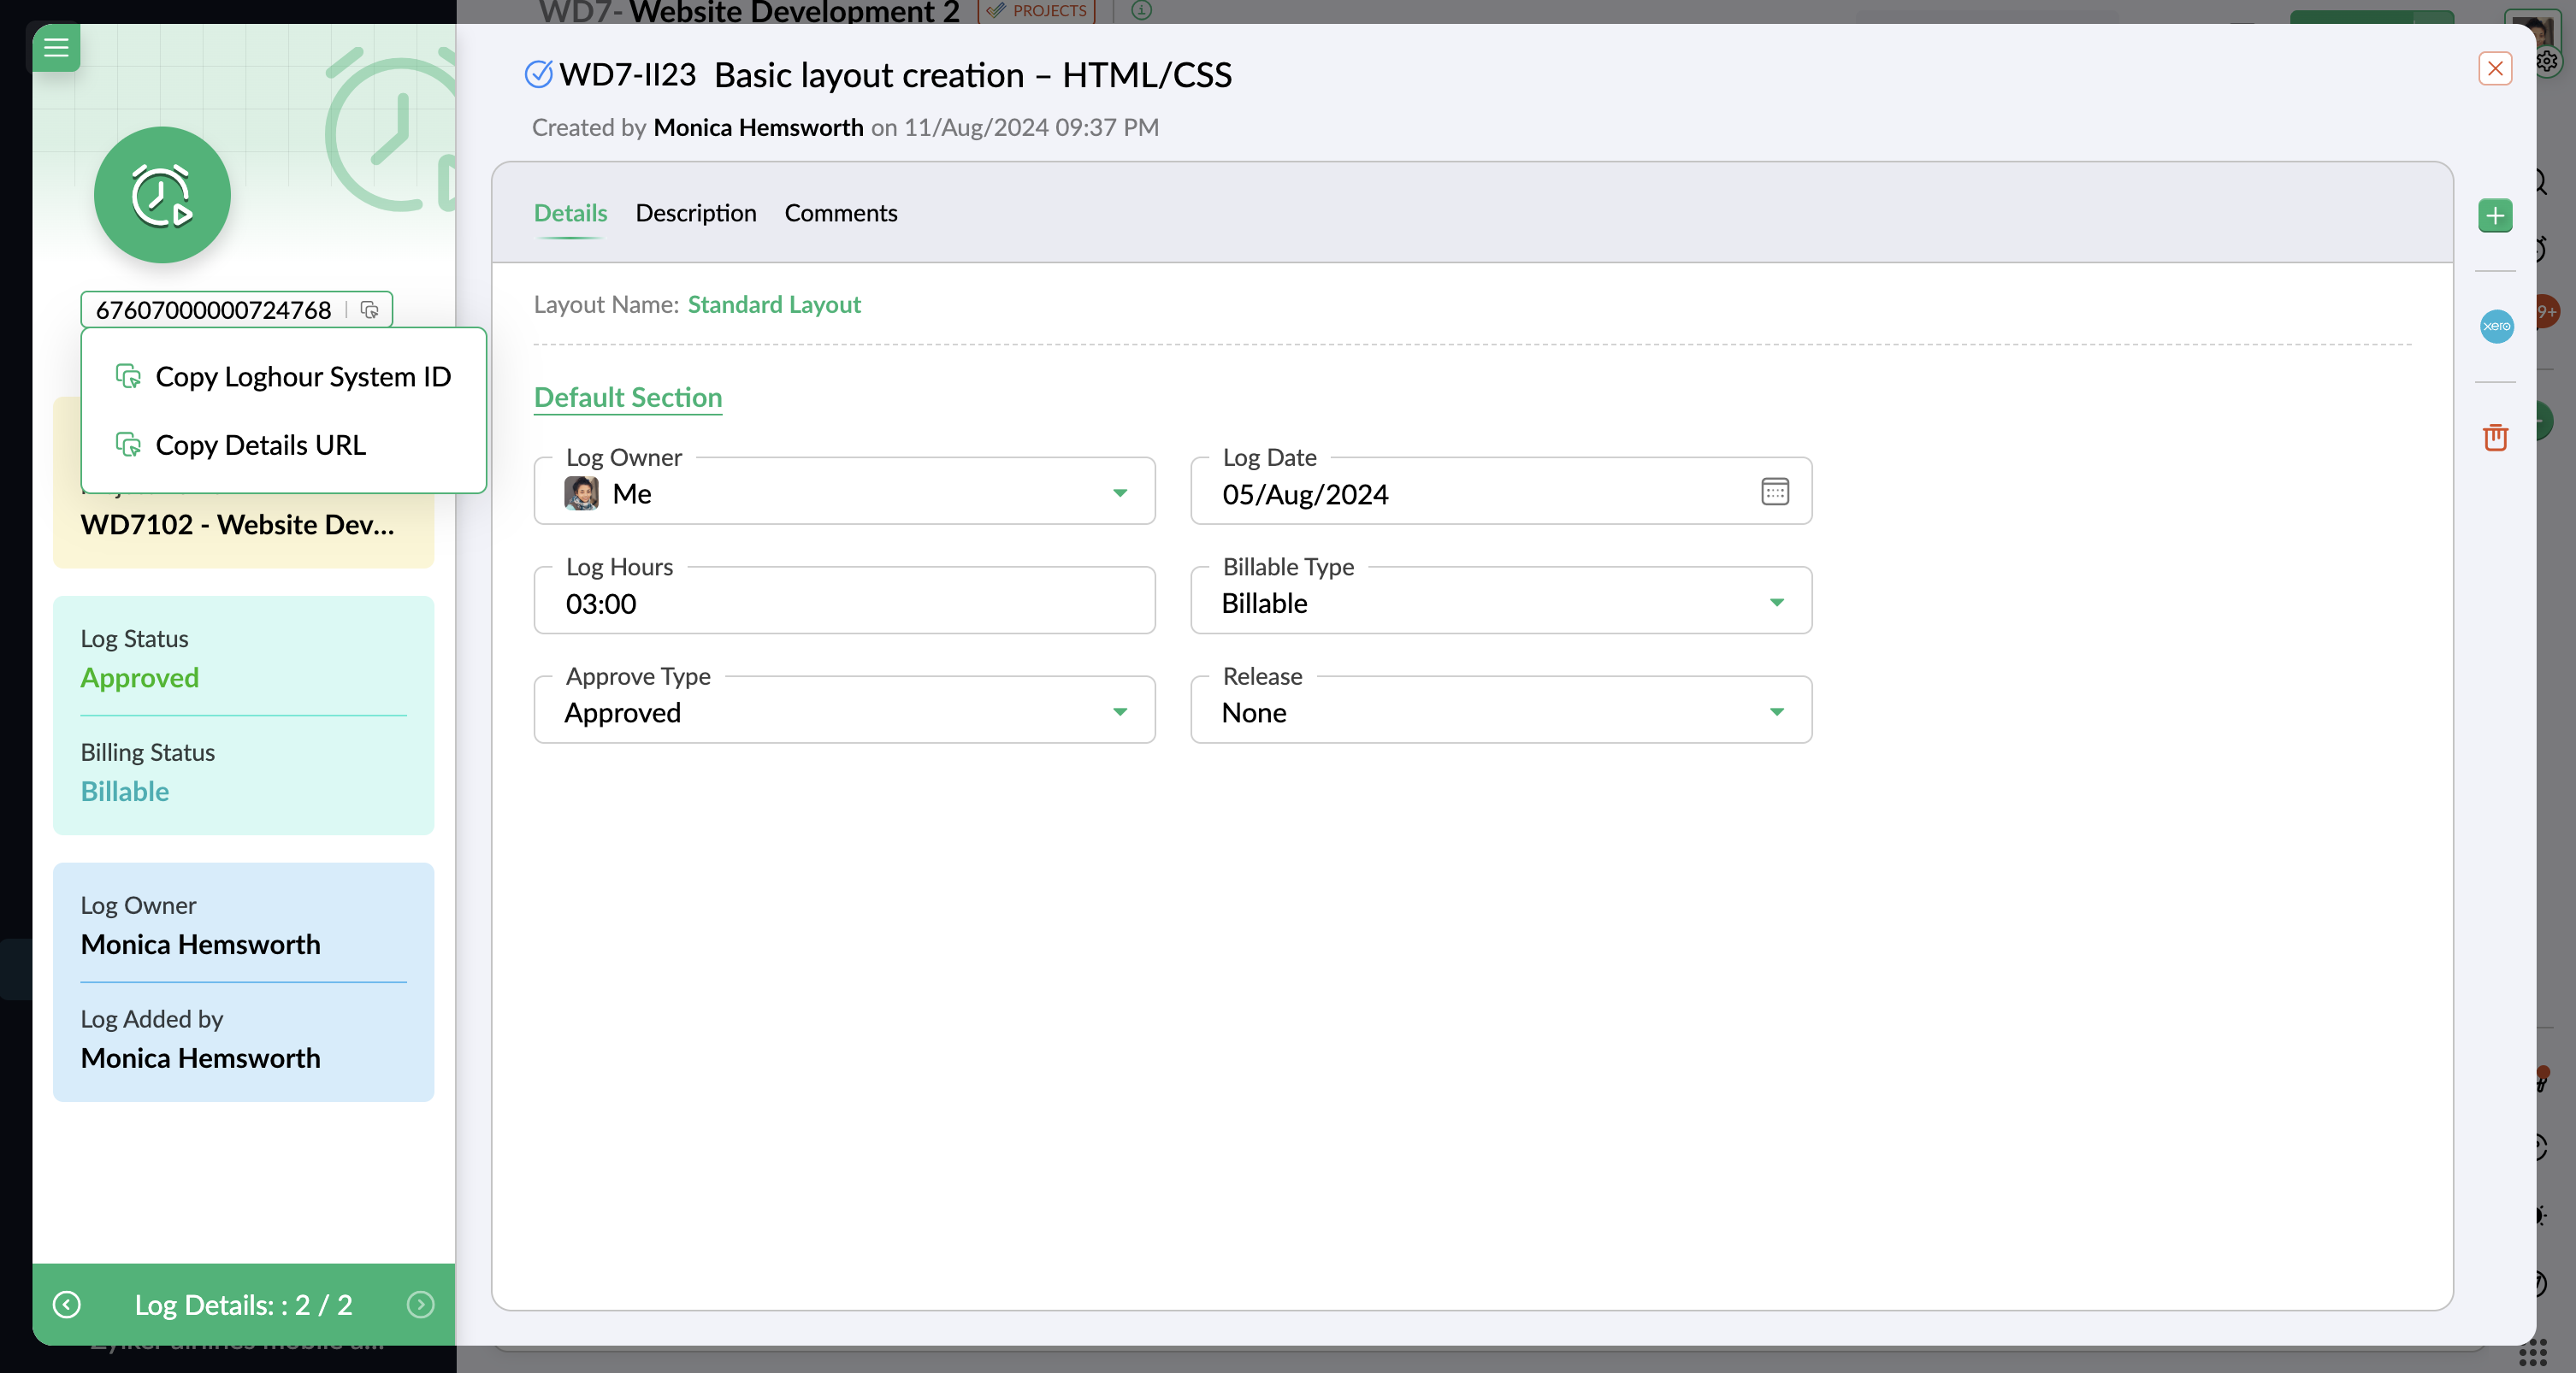Expand the Log Owner dropdown
This screenshot has height=1373, width=2576.
pos(1119,492)
